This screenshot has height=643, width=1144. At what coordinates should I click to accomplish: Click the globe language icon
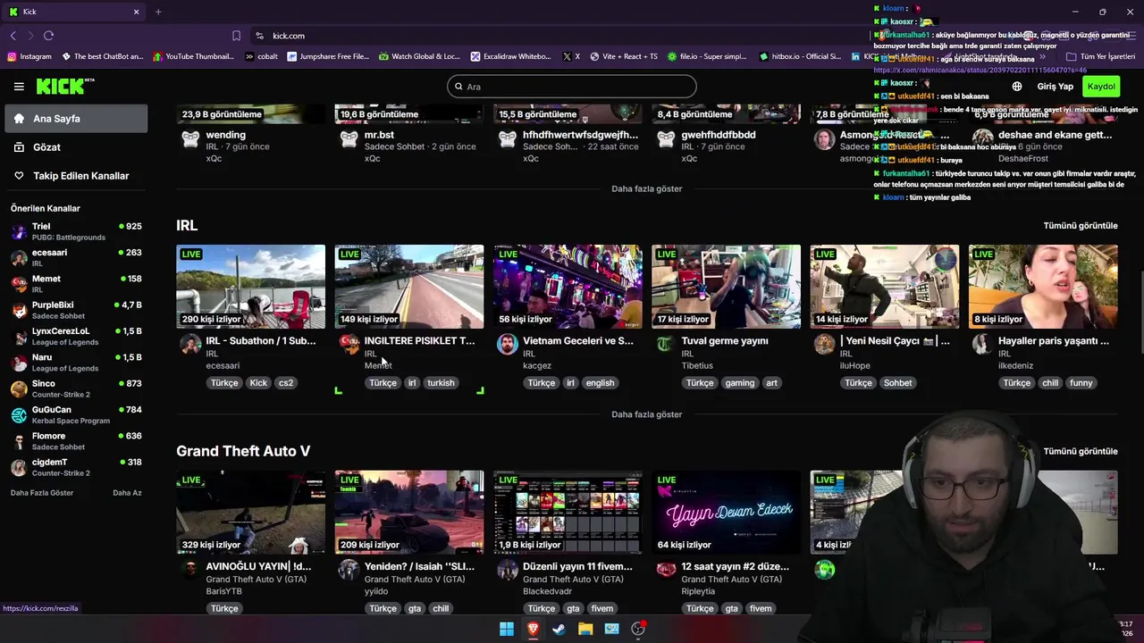click(1017, 87)
